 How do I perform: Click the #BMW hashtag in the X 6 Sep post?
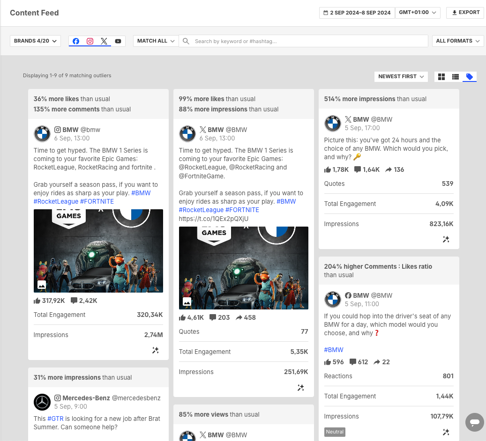click(x=286, y=201)
